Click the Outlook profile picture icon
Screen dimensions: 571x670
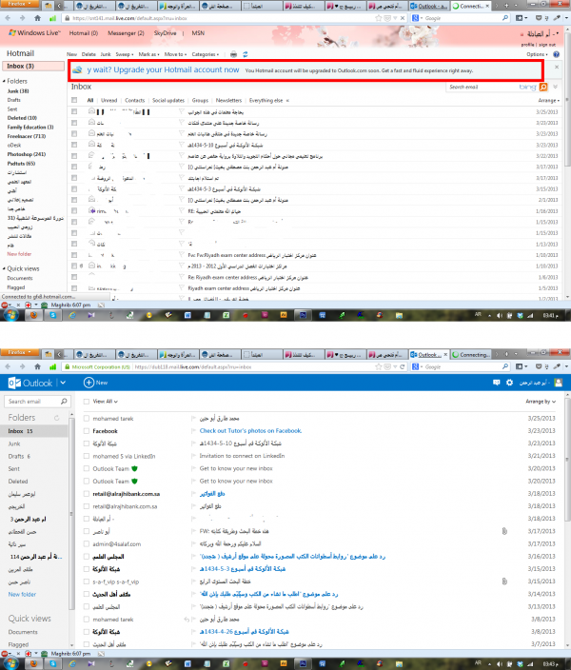[559, 383]
